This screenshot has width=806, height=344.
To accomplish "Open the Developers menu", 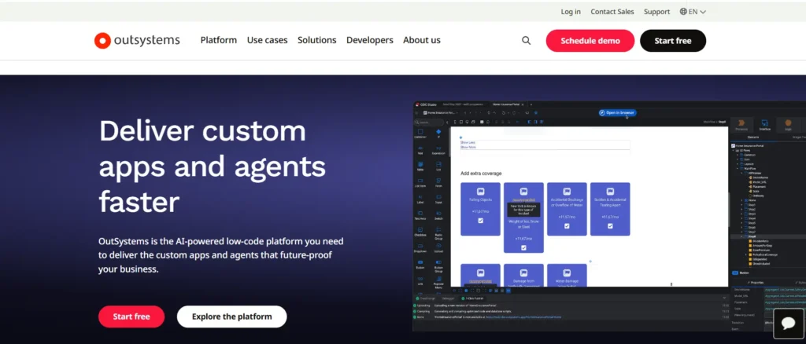I will click(x=370, y=40).
